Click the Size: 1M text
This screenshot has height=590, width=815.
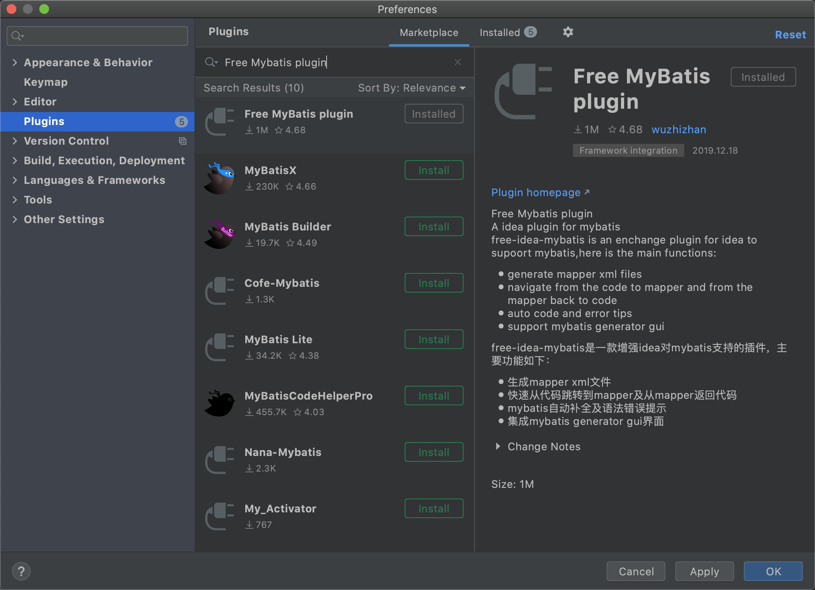tap(513, 484)
